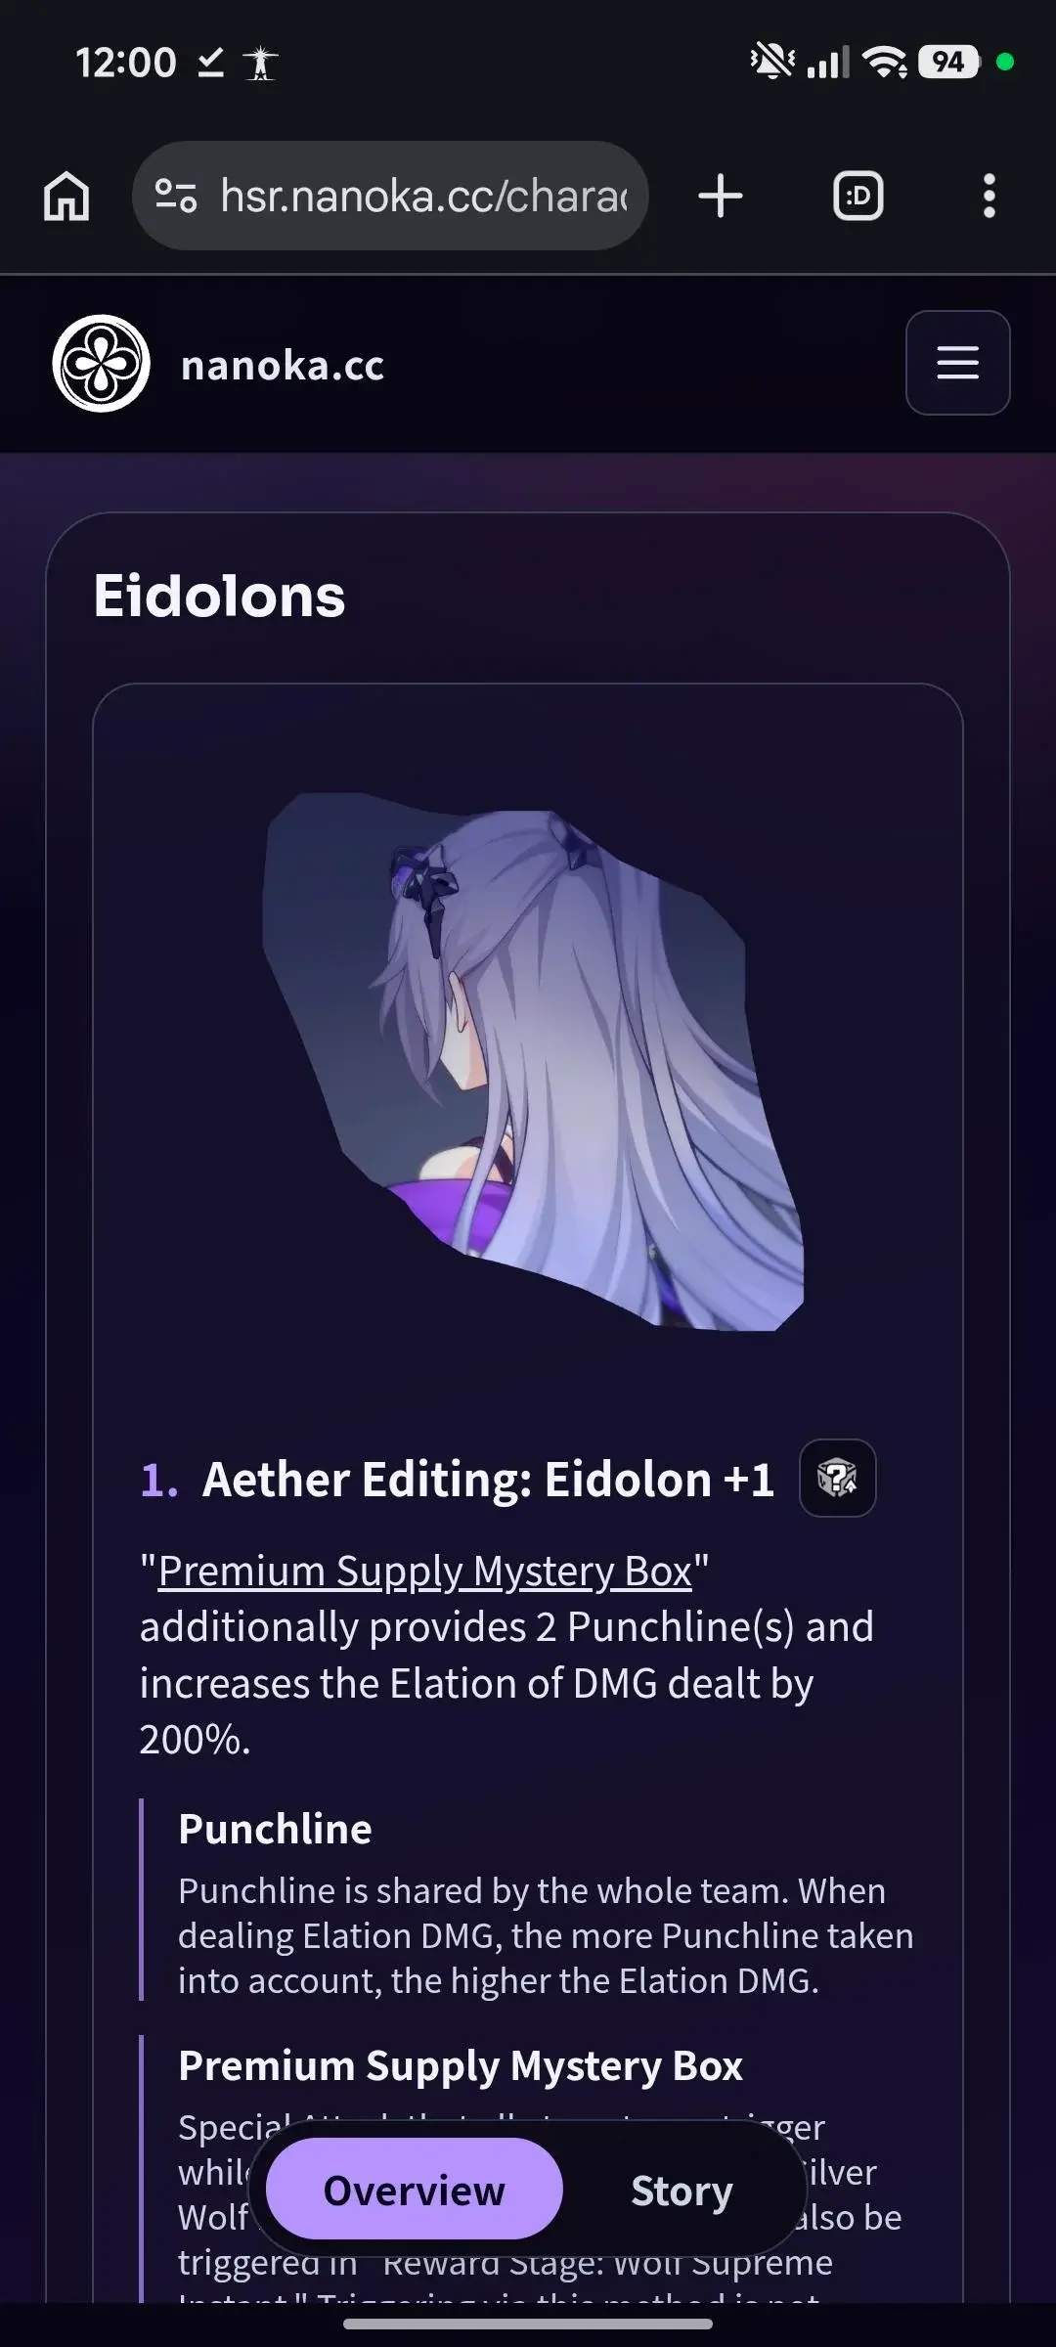The width and height of the screenshot is (1056, 2347).
Task: Tap the battery indicator in status bar
Action: [948, 63]
